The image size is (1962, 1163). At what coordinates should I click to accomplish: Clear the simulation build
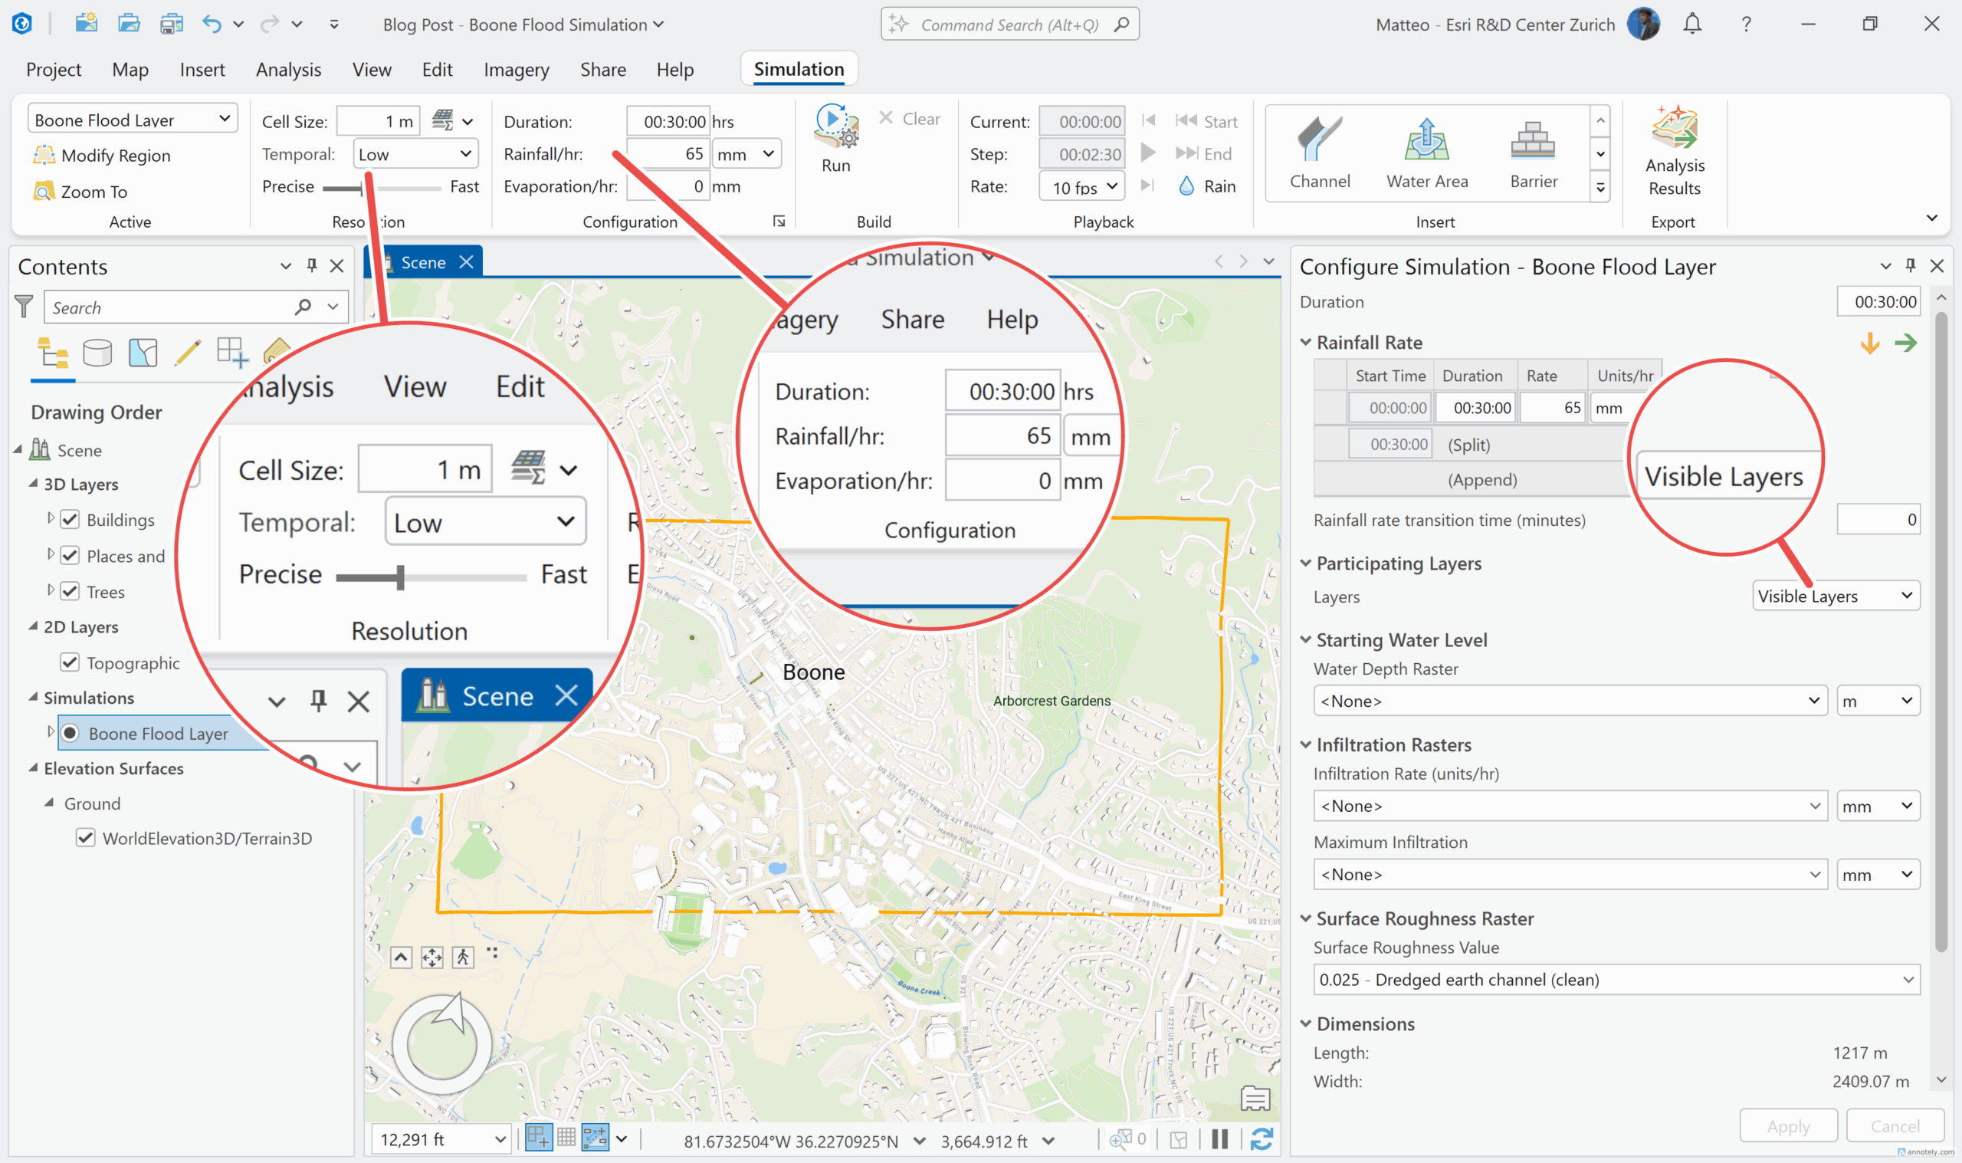[912, 118]
